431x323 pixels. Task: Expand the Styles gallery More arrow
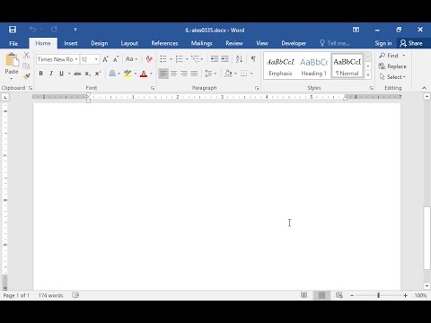[x=368, y=75]
